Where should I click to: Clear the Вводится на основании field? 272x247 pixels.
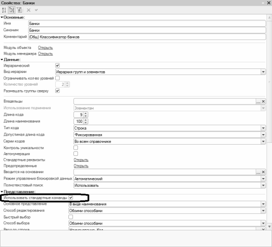coord(263,172)
